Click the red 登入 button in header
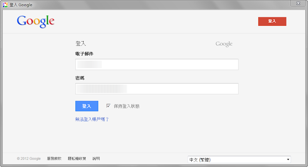 click(x=272, y=21)
